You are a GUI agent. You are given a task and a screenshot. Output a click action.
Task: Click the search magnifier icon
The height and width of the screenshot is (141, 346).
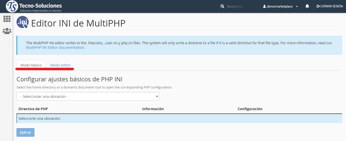click(222, 6)
